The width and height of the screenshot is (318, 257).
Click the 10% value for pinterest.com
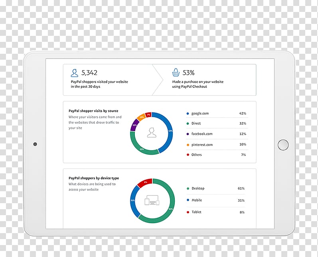pos(243,144)
